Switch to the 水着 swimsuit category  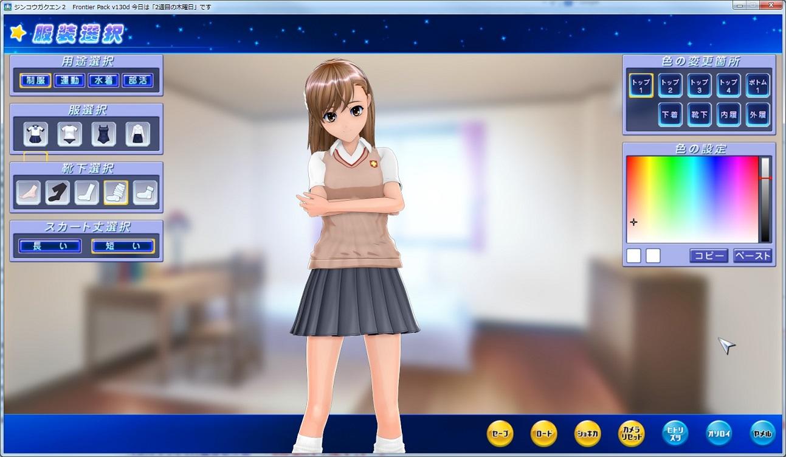[x=103, y=80]
